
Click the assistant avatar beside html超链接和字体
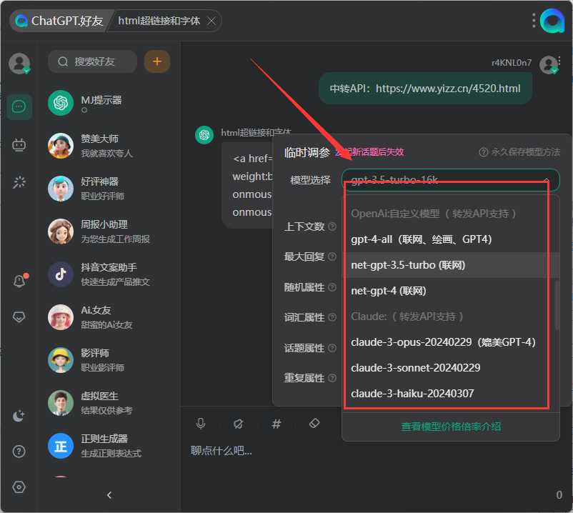coord(204,135)
